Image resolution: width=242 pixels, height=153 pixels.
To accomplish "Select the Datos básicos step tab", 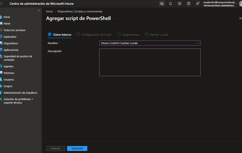I will point(60,35).
